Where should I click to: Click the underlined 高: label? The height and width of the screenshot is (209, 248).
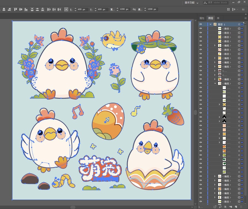140,9
